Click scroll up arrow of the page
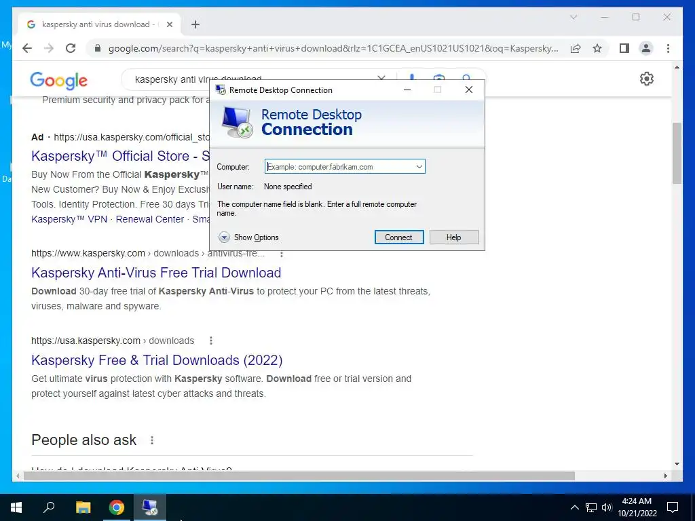The image size is (695, 521). click(677, 67)
